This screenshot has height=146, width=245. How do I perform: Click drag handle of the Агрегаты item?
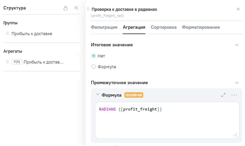coord(7,62)
